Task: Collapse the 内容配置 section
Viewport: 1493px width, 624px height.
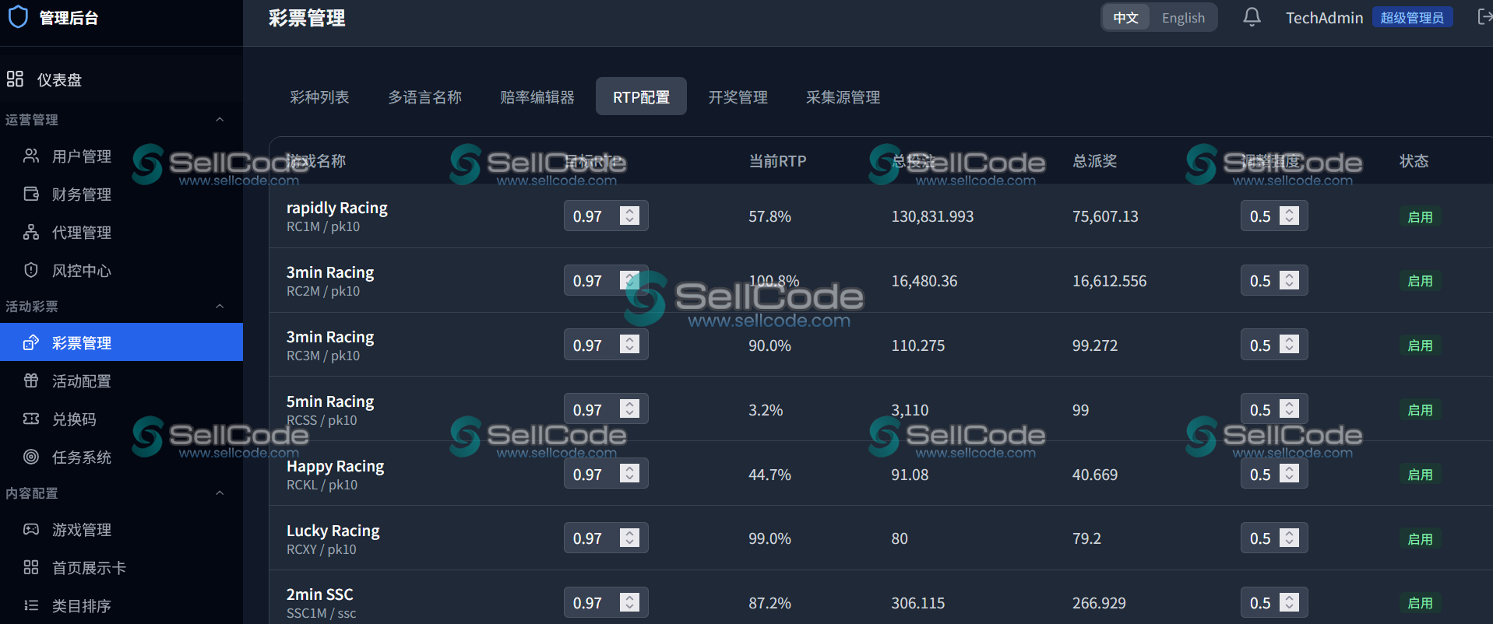Action: click(x=220, y=493)
